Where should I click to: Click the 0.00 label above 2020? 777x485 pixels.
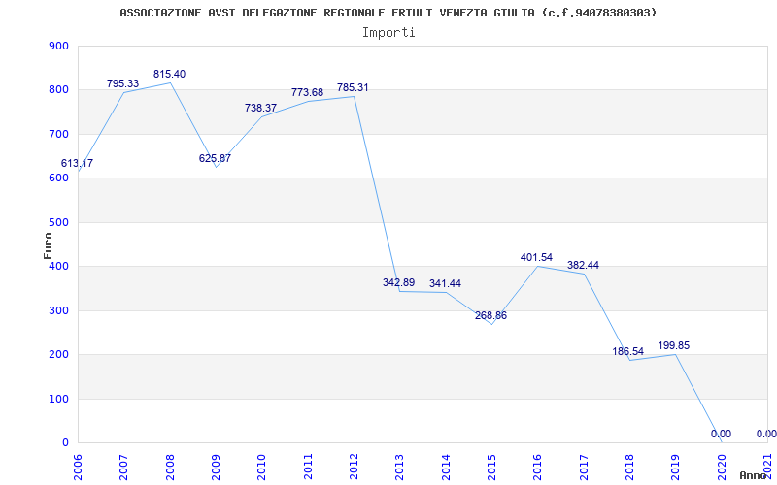coord(721,434)
